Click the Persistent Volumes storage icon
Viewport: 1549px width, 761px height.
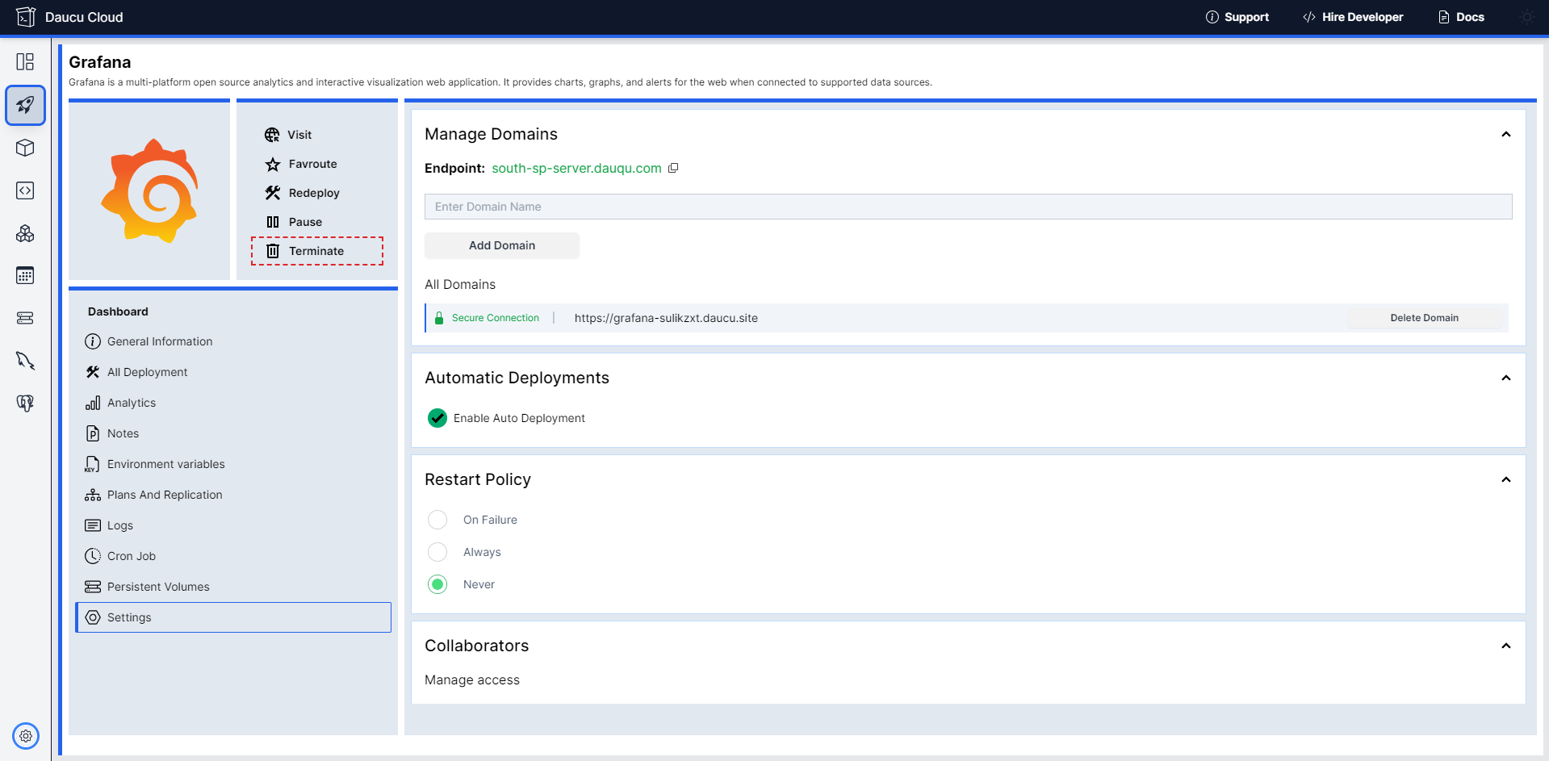click(x=93, y=587)
